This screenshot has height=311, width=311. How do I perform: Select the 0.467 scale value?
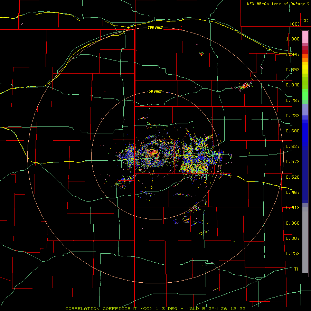[293, 192]
